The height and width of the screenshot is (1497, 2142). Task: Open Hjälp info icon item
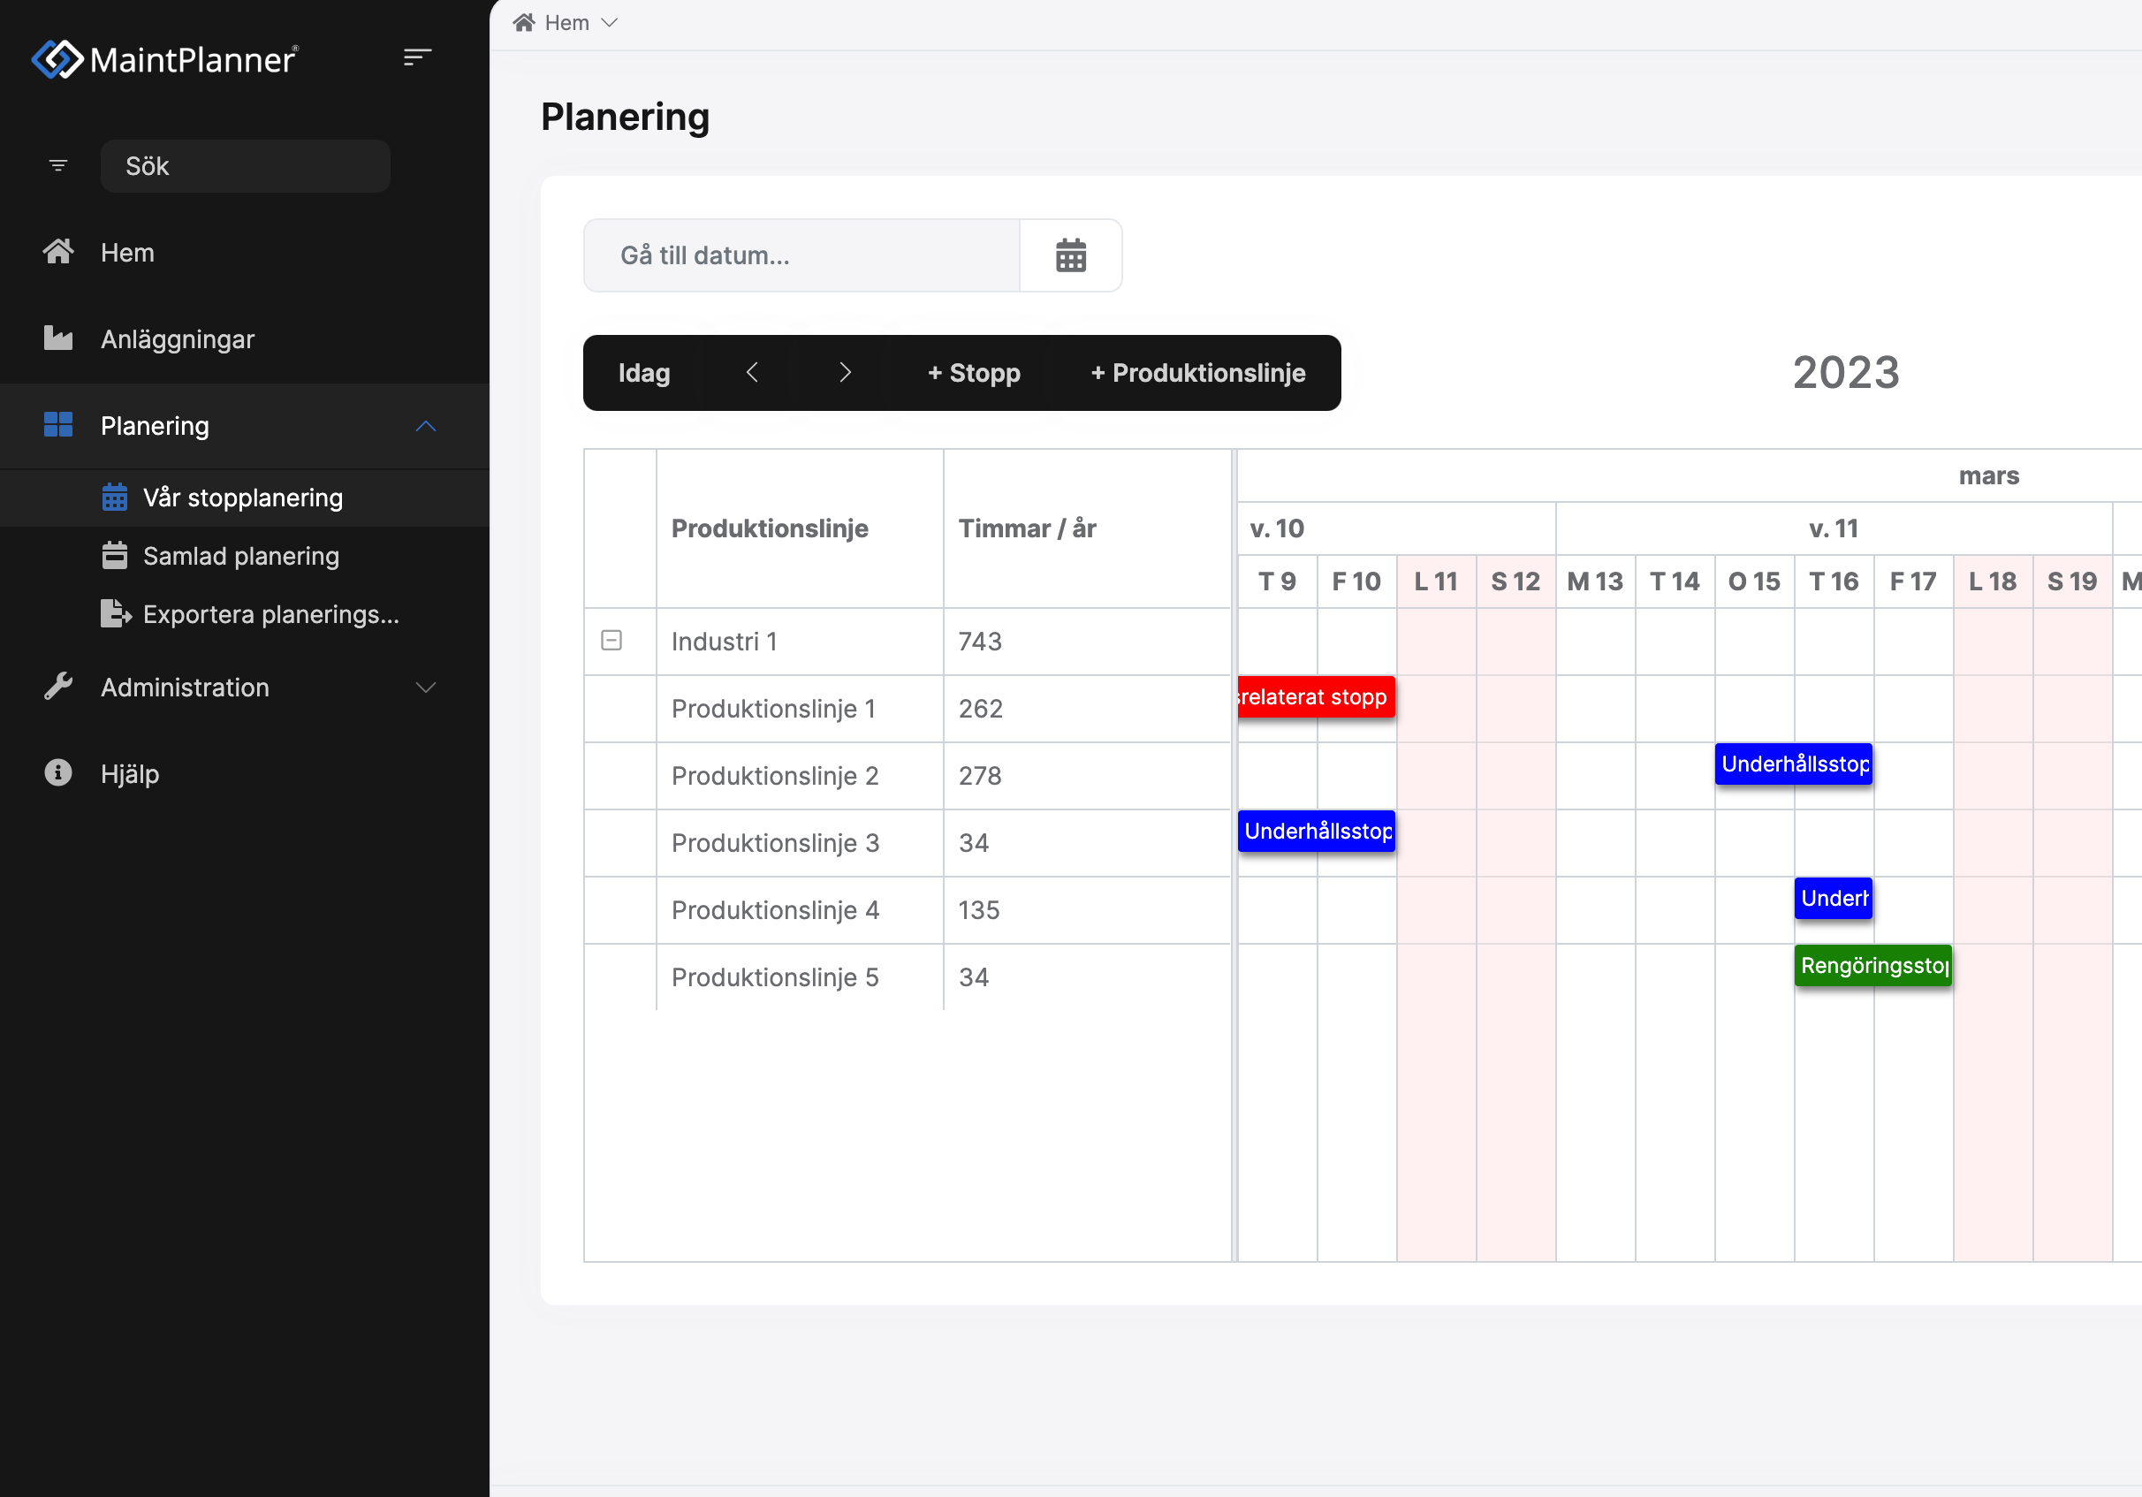(x=57, y=773)
